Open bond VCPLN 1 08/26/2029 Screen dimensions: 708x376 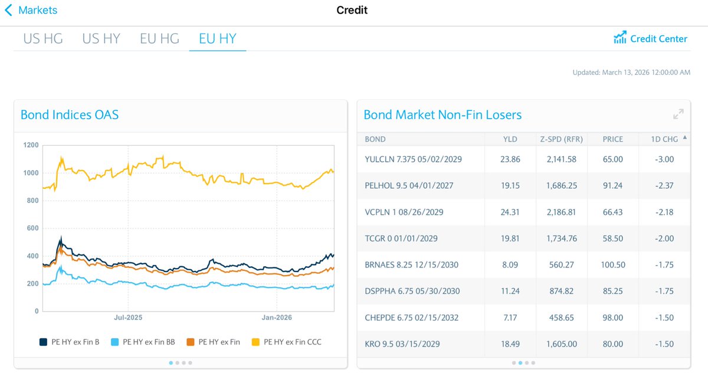coord(404,212)
